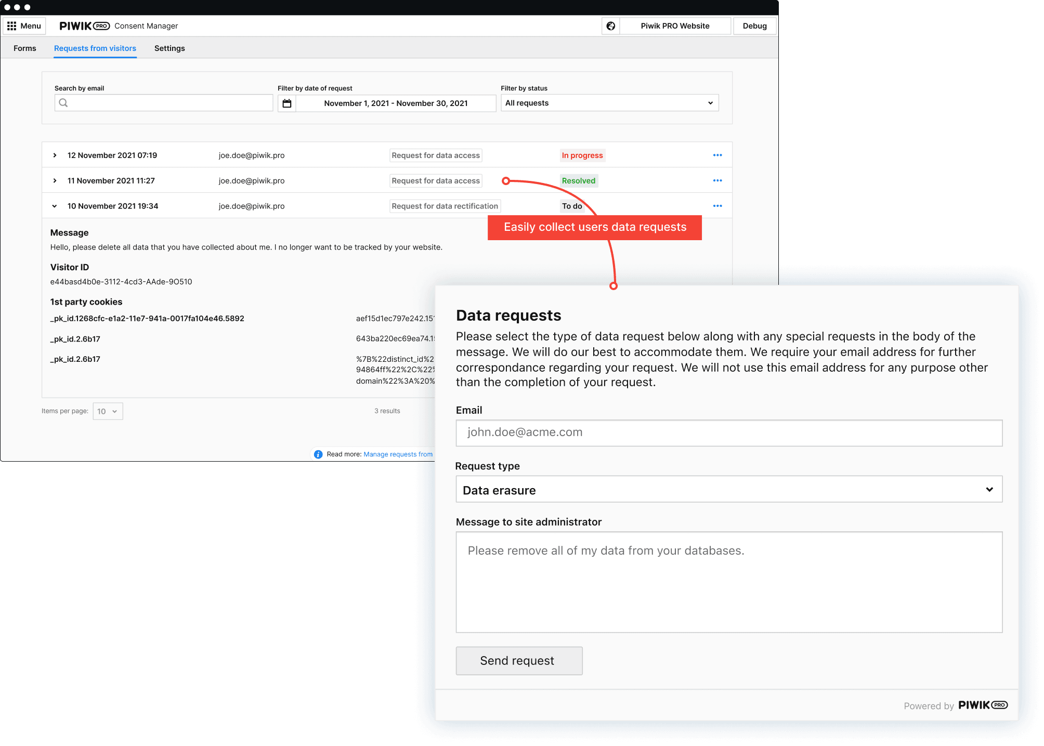Open actions menu for the 11 November request
Viewport: 1044px width, 746px height.
tap(717, 180)
